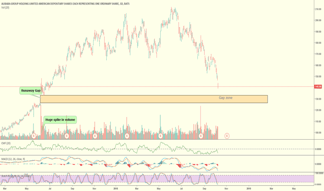Click the first earnings 'E' marker beside the Runaway Gap volume spike
This screenshot has height=191, width=324.
(x=34, y=136)
